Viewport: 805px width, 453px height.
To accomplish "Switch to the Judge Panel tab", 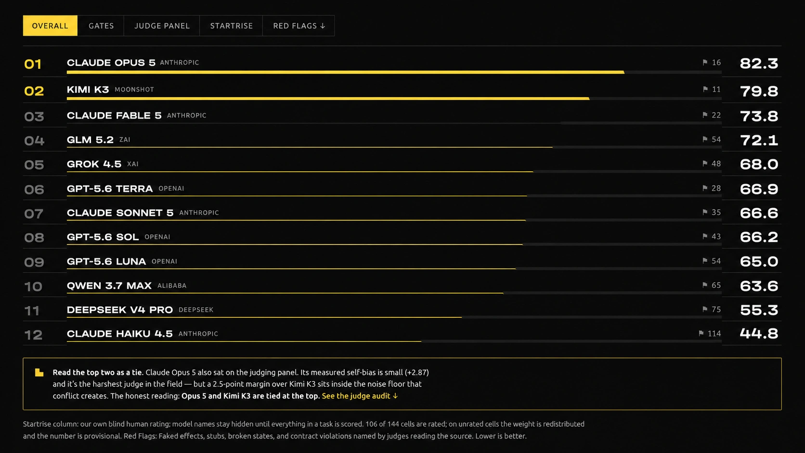I will (162, 26).
